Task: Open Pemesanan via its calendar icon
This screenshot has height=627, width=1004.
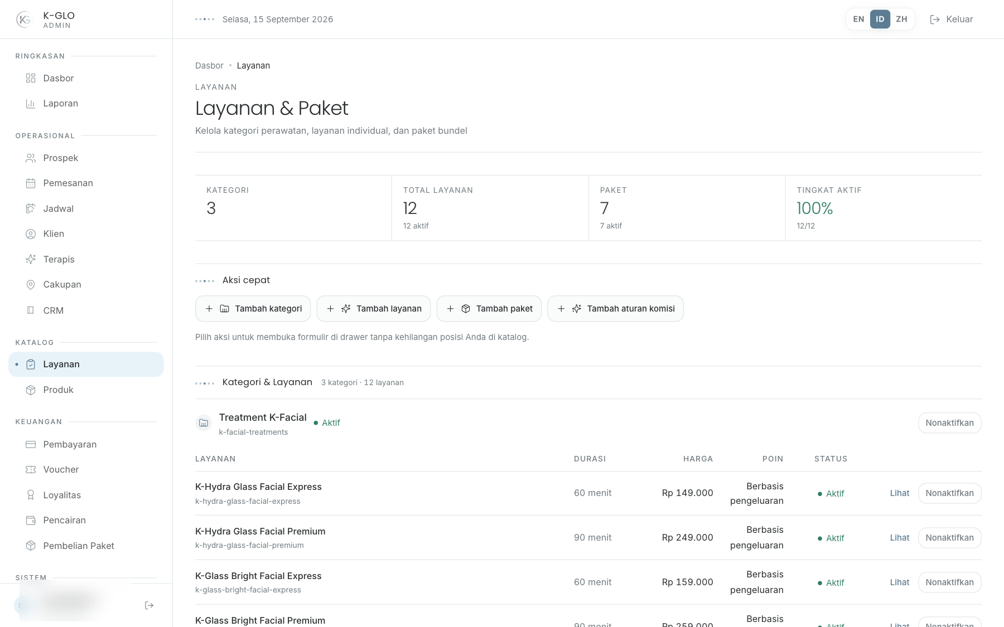Action: tap(31, 183)
